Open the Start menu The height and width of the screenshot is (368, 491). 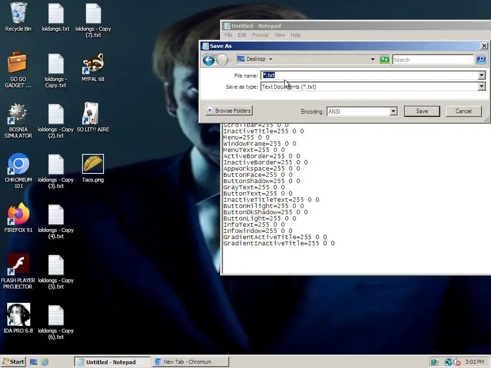(13, 362)
